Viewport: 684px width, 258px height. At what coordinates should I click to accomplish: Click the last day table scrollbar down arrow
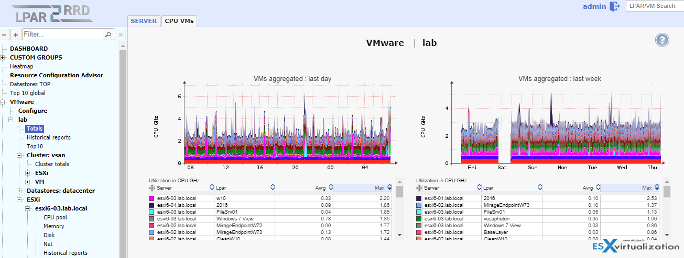tap(399, 235)
